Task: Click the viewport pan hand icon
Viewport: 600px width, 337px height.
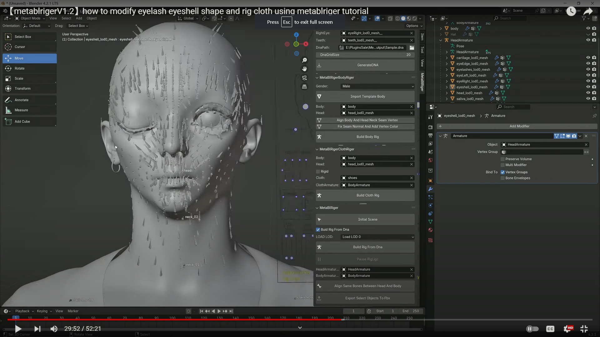Action: click(x=304, y=69)
